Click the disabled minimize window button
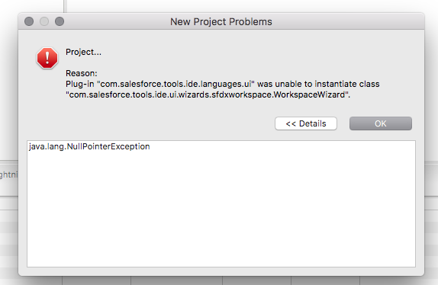The height and width of the screenshot is (285, 438). coord(44,21)
